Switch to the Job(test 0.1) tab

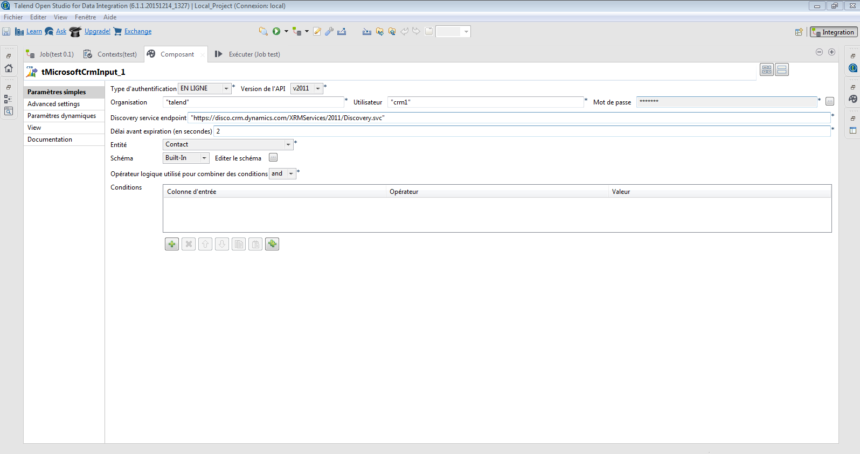tap(51, 54)
